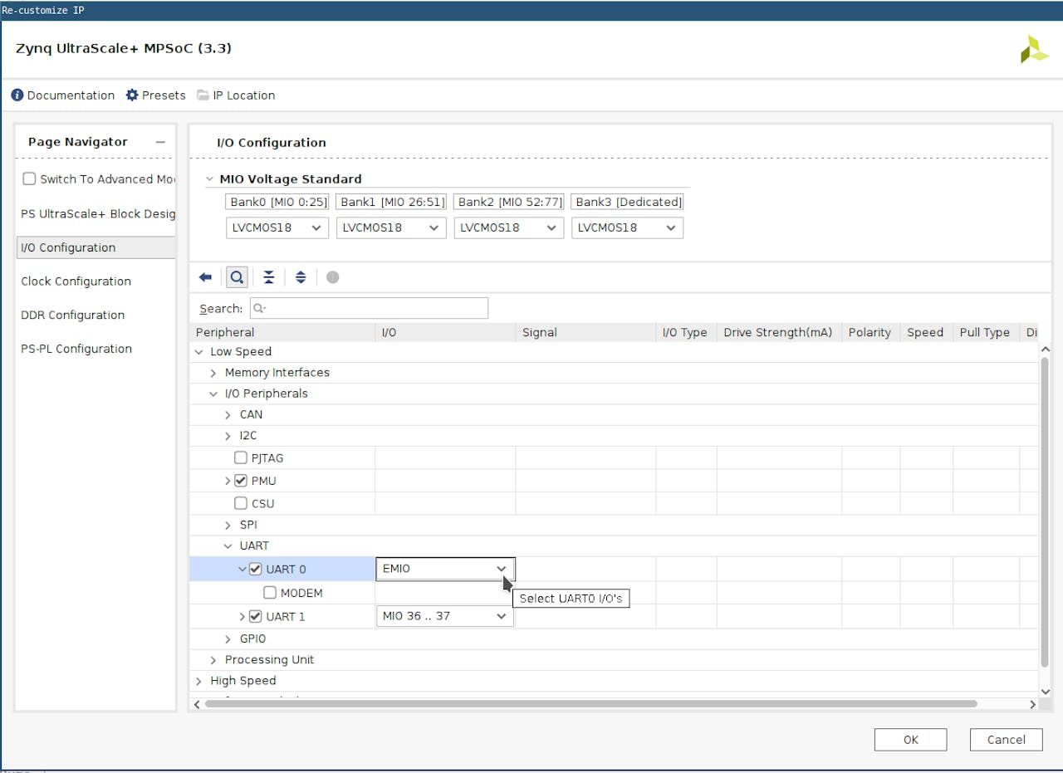Open the Presets gear icon
Image resolution: width=1063 pixels, height=773 pixels.
pyautogui.click(x=132, y=95)
